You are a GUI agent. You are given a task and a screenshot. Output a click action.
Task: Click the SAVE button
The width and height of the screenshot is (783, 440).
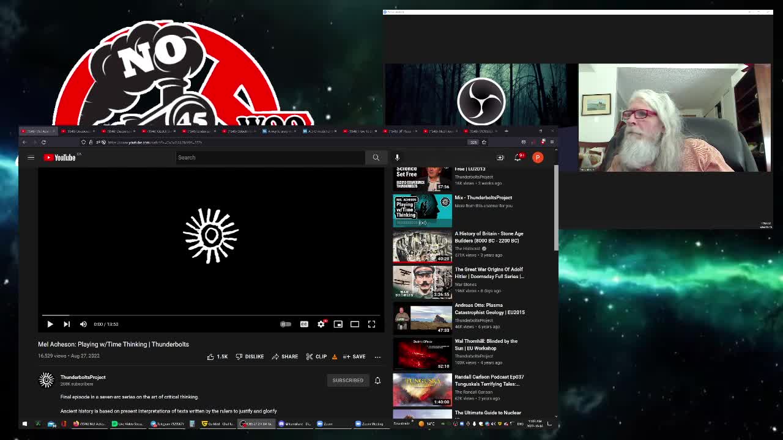tap(354, 357)
